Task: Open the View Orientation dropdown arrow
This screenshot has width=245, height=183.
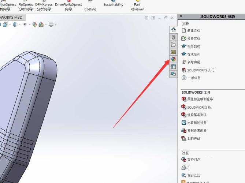Action: 10,25
